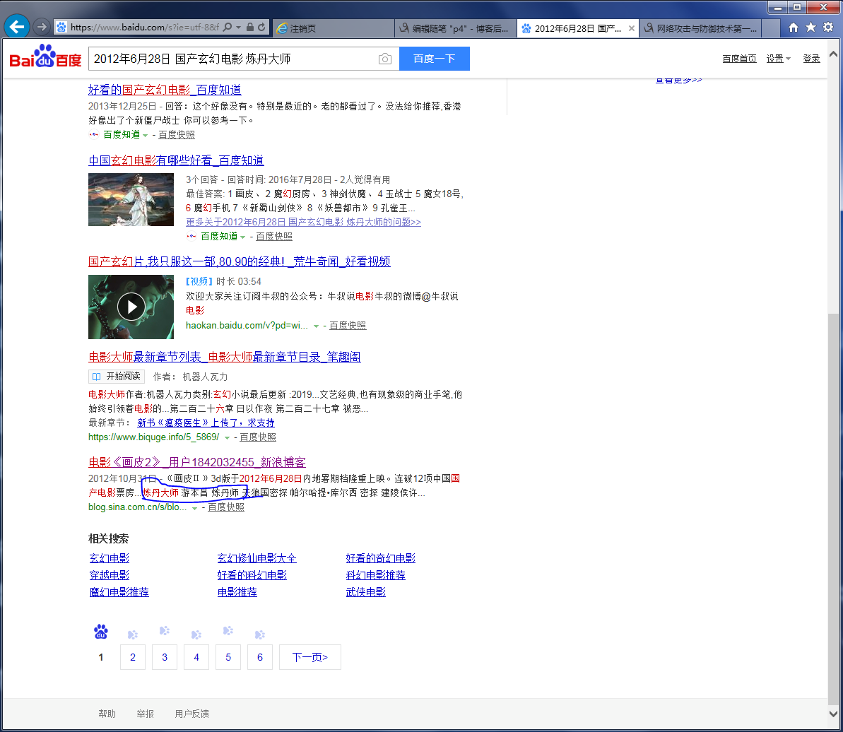This screenshot has height=732, width=843.
Task: Go to results page 2
Action: (x=133, y=657)
